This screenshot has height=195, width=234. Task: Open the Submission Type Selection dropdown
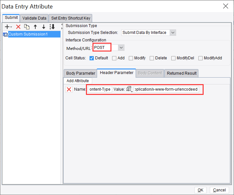pos(173,33)
